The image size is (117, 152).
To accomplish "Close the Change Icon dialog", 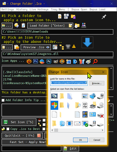I will 103,72.
